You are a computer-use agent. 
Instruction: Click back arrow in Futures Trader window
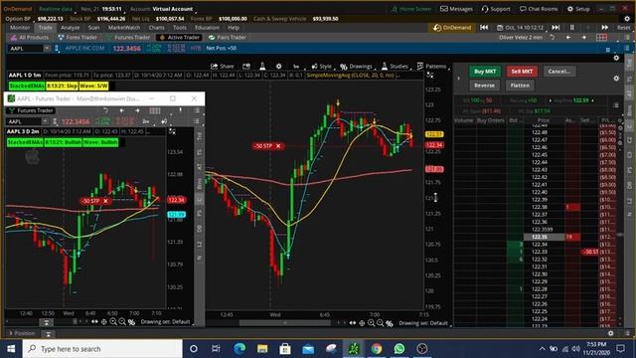(x=121, y=110)
